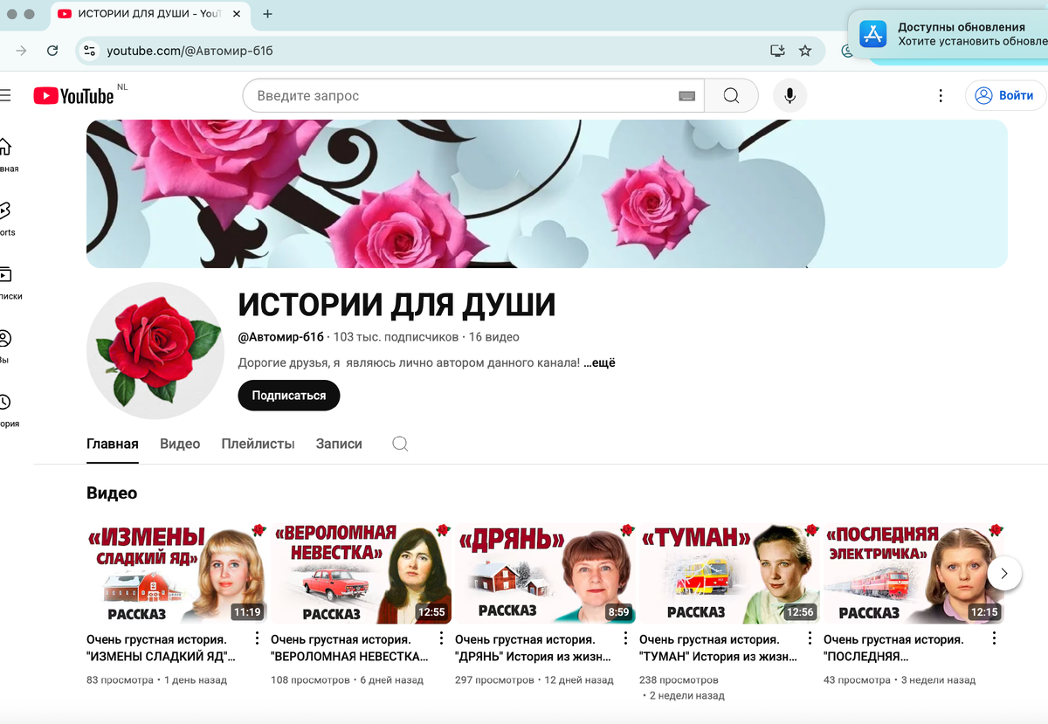Open a new browser tab with plus

click(267, 14)
